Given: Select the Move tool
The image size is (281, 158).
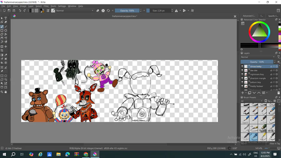Looking at the screenshot, I should (6, 47).
